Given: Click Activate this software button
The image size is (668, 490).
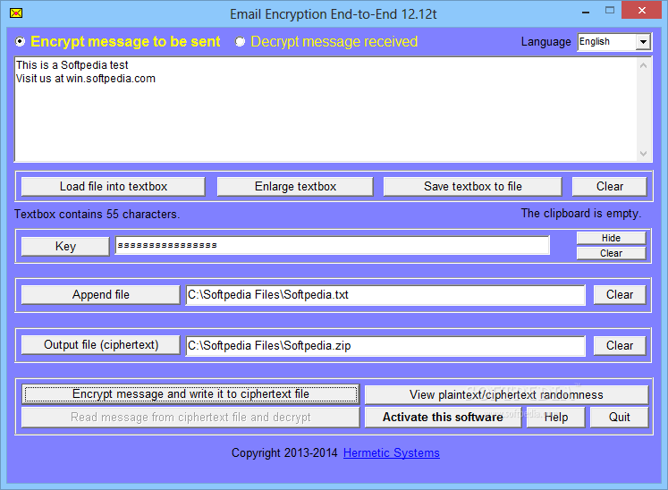Looking at the screenshot, I should [x=443, y=418].
